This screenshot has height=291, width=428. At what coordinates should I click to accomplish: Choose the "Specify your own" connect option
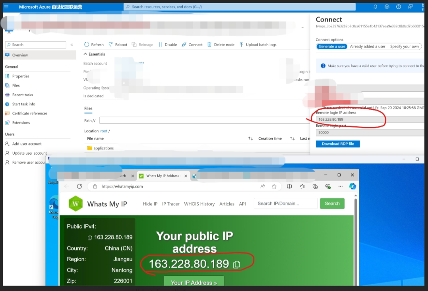404,47
